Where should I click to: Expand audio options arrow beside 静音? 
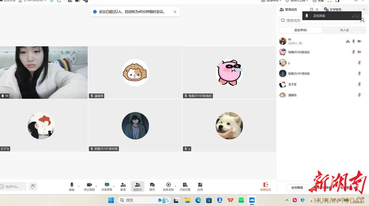point(79,186)
